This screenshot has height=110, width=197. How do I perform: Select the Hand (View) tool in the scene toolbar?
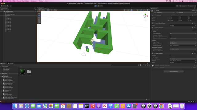click(x=39, y=13)
